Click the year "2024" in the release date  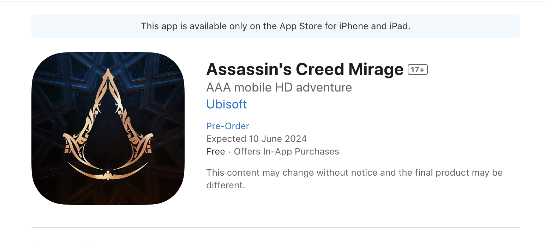(x=296, y=139)
